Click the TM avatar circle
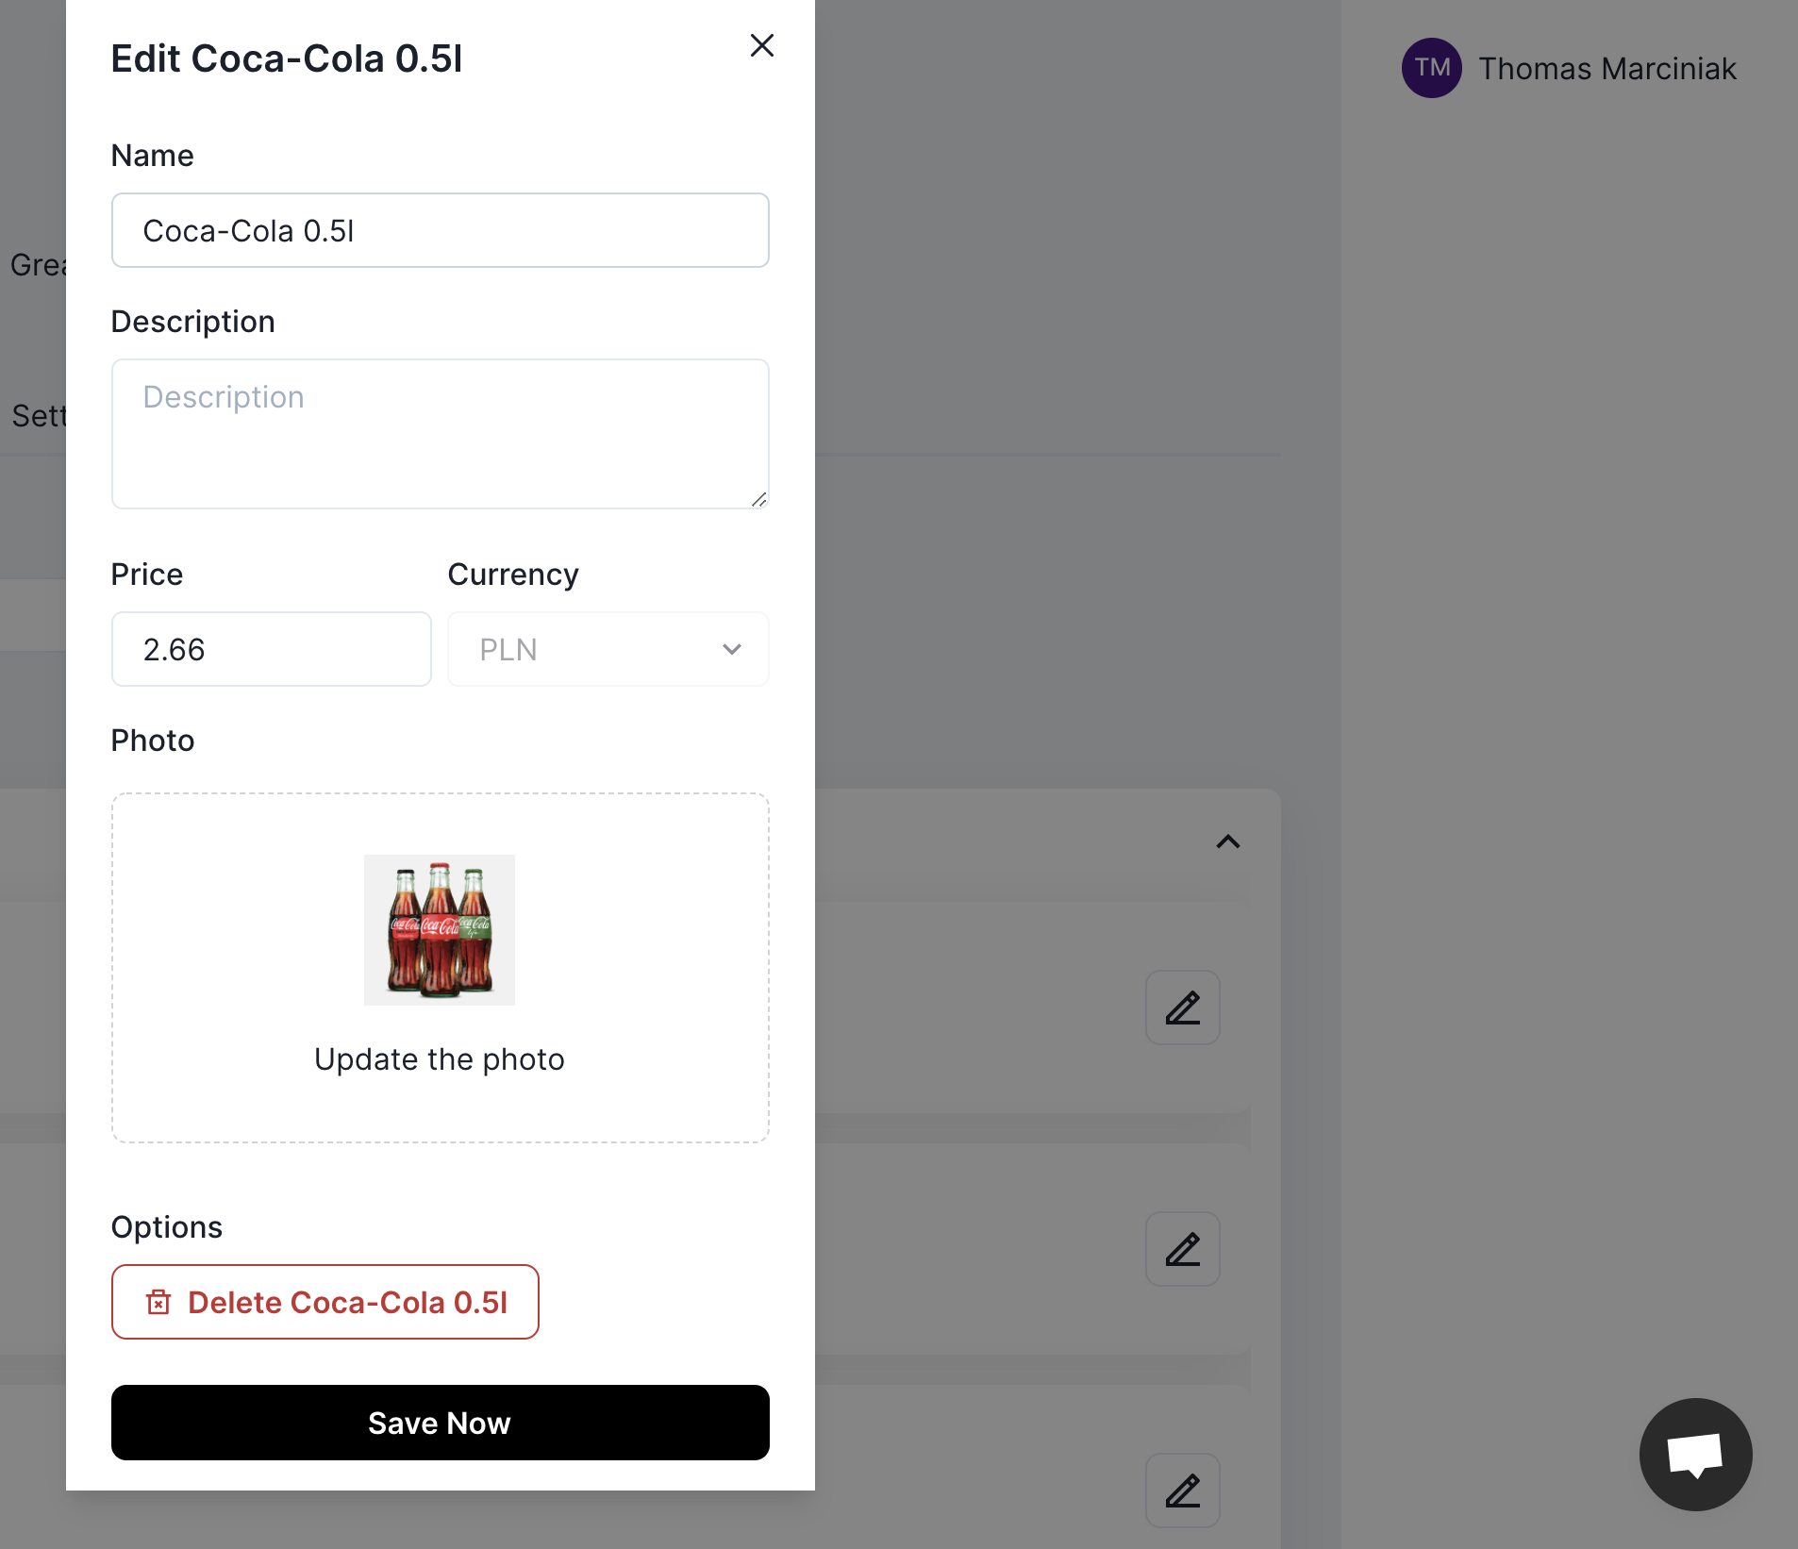 pyautogui.click(x=1430, y=67)
